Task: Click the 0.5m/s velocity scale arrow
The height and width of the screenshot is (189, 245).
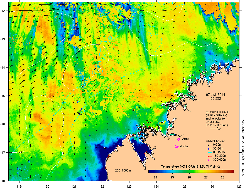Action: pos(215,129)
